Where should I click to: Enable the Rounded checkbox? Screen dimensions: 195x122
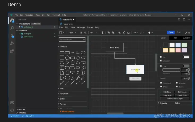click(x=161, y=83)
